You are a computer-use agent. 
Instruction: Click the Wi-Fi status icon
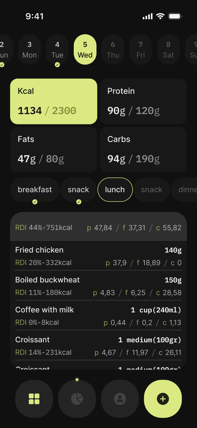[x=160, y=16]
